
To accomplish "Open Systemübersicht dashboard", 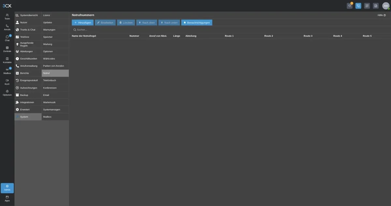I will coord(28,15).
